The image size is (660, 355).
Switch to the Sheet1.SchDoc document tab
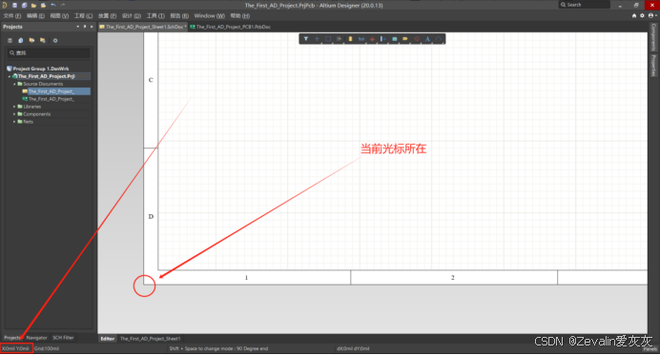point(143,27)
